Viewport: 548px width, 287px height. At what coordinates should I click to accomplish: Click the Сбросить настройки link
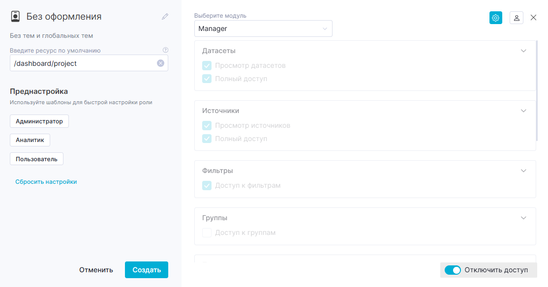pyautogui.click(x=46, y=181)
